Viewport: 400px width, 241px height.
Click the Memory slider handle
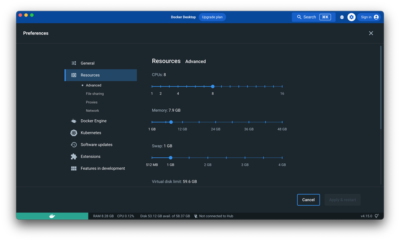171,122
